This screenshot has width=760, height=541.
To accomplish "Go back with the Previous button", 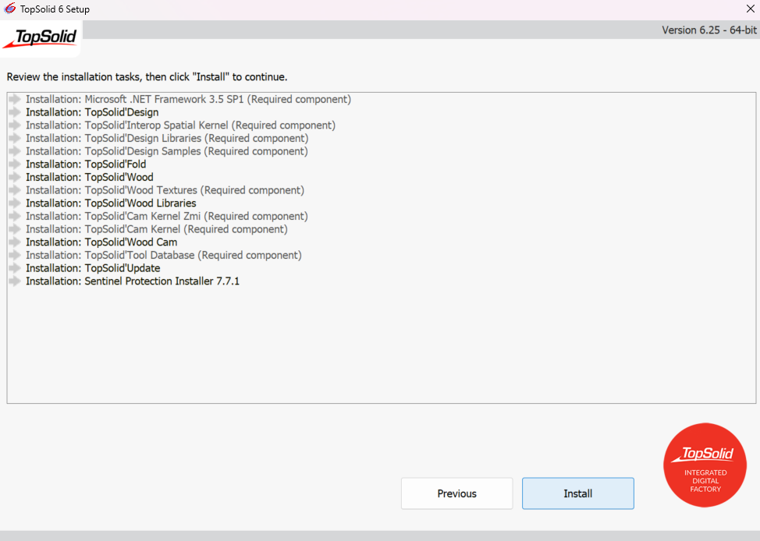I will [456, 493].
